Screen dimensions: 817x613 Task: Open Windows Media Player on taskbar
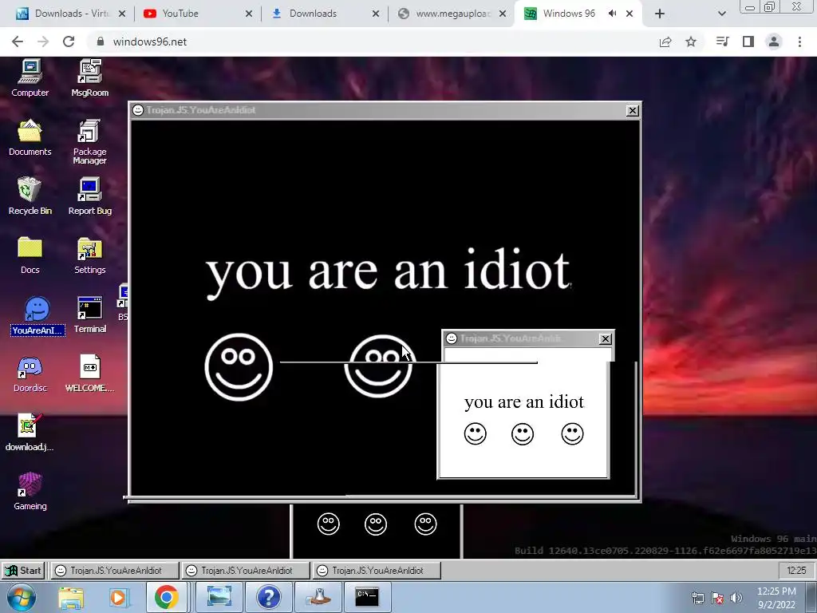point(119,597)
